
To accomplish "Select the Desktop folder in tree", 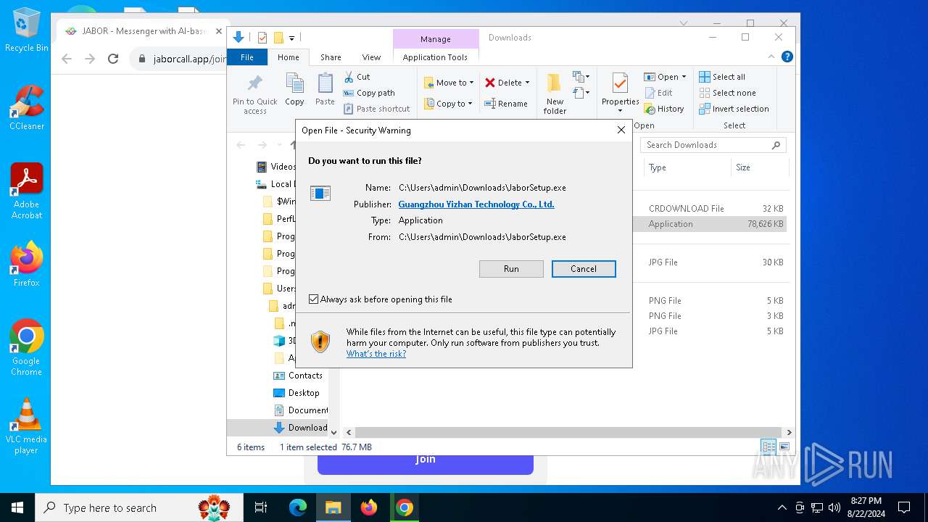I will click(297, 393).
